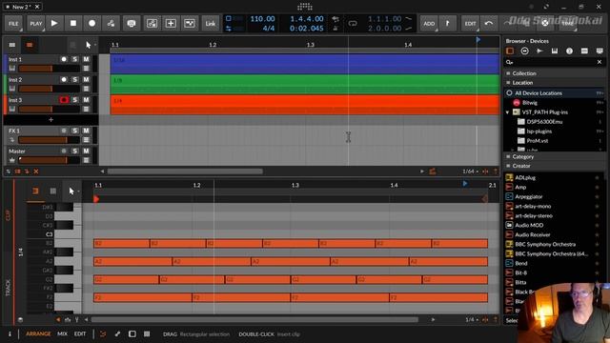Adjust the Inst 1 volume slider
The height and width of the screenshot is (343, 610).
click(49, 69)
